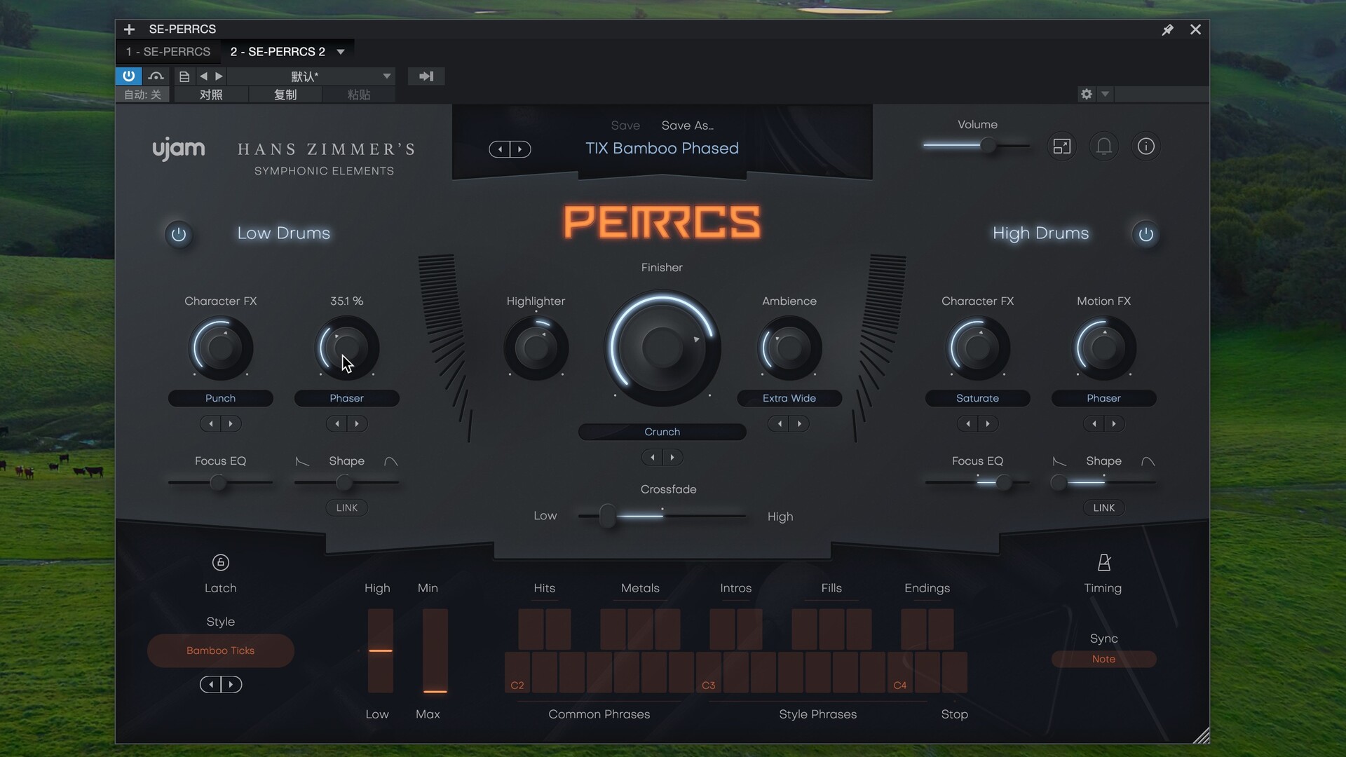Open Low Drums Phaser selector

click(x=346, y=398)
